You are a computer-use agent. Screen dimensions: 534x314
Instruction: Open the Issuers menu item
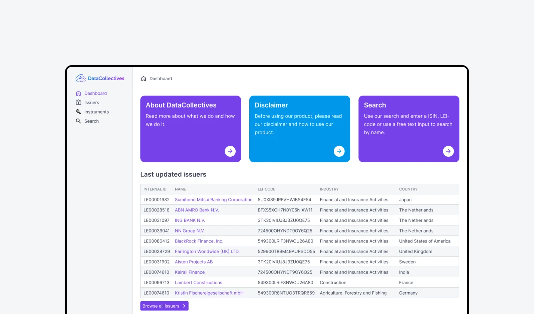pyautogui.click(x=92, y=103)
